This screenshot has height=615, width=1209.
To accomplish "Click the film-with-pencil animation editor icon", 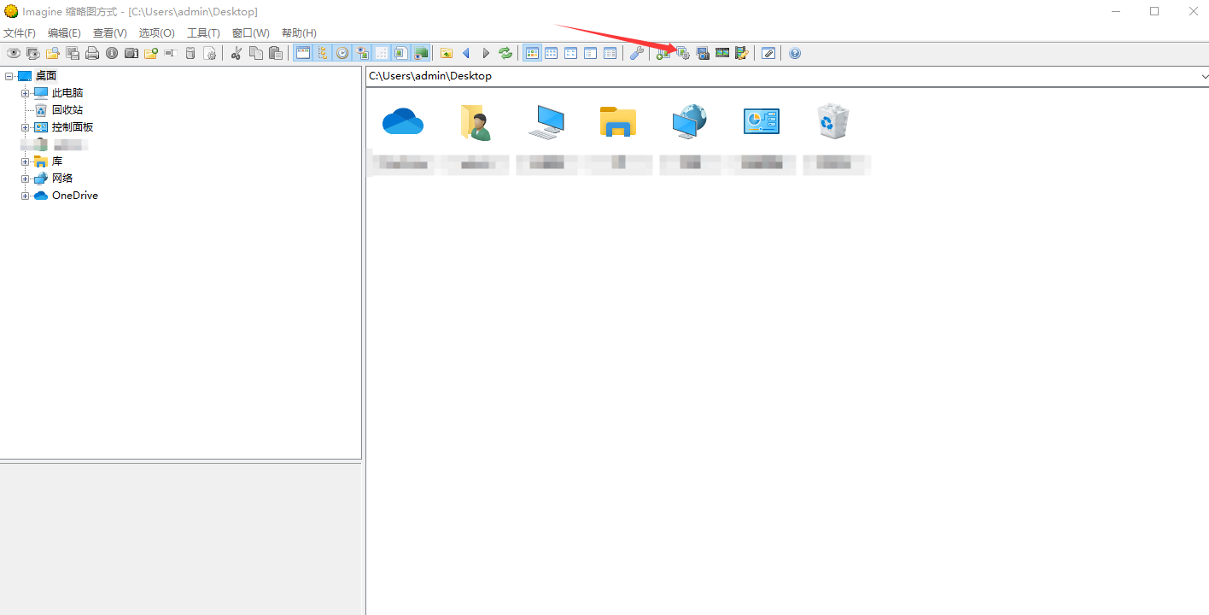I will click(742, 53).
